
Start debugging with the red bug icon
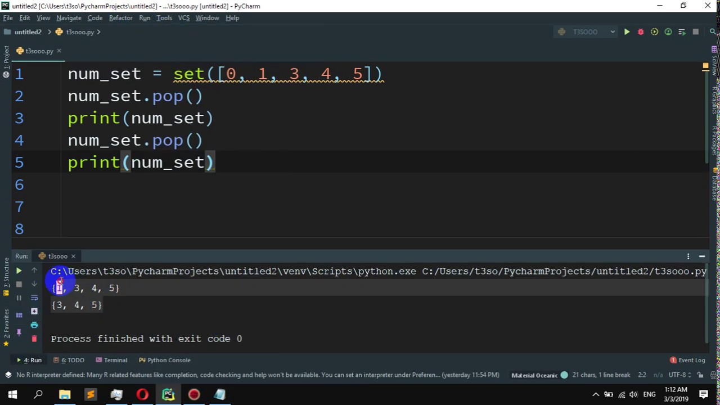point(640,32)
